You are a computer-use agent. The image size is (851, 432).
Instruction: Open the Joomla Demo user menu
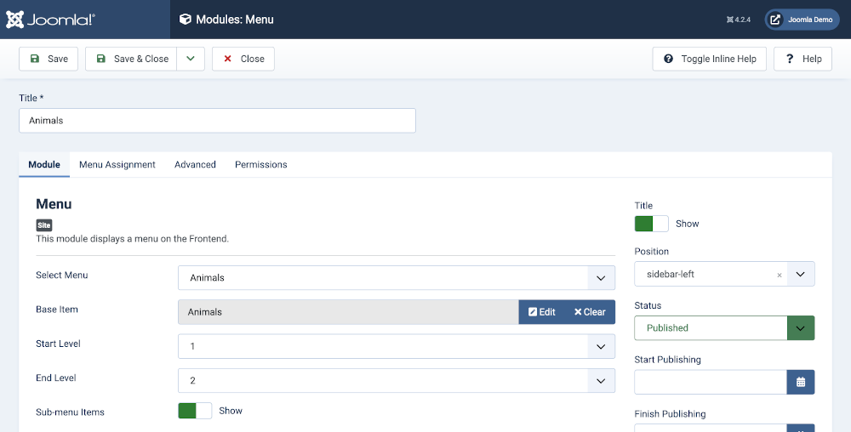pyautogui.click(x=802, y=20)
